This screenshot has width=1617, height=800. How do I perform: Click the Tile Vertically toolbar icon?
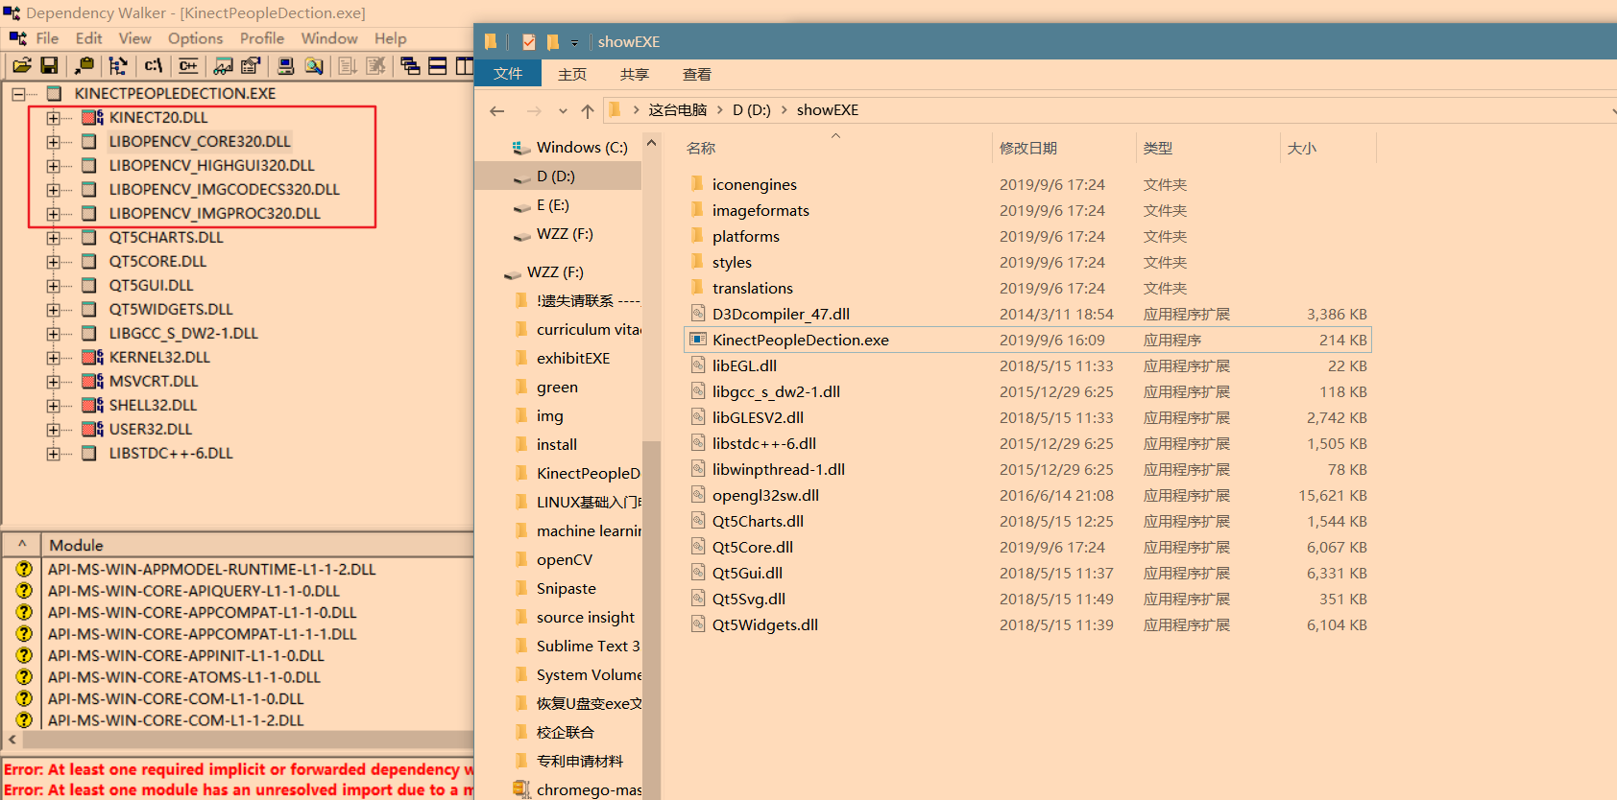point(465,65)
